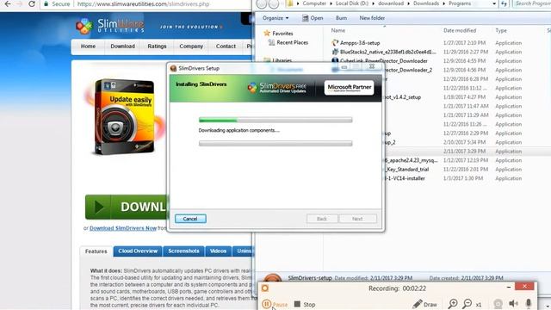Click the lower empty progress bar

[x=275, y=144]
